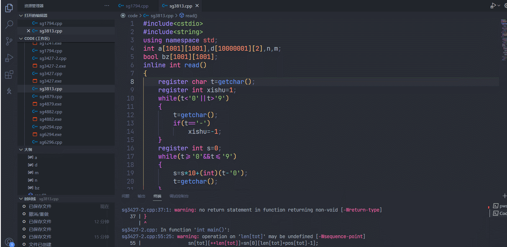
Task: Collapse the 大纲 outline section
Action: [21, 150]
